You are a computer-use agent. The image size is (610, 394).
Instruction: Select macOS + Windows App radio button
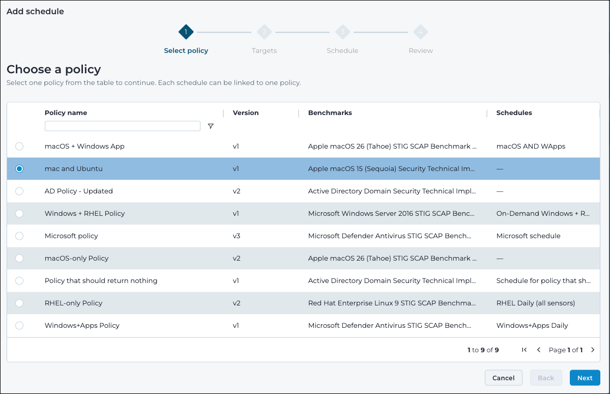point(19,147)
